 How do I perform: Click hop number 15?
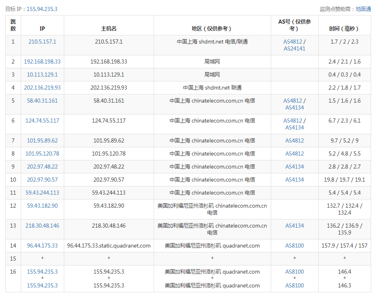[x=13, y=259]
